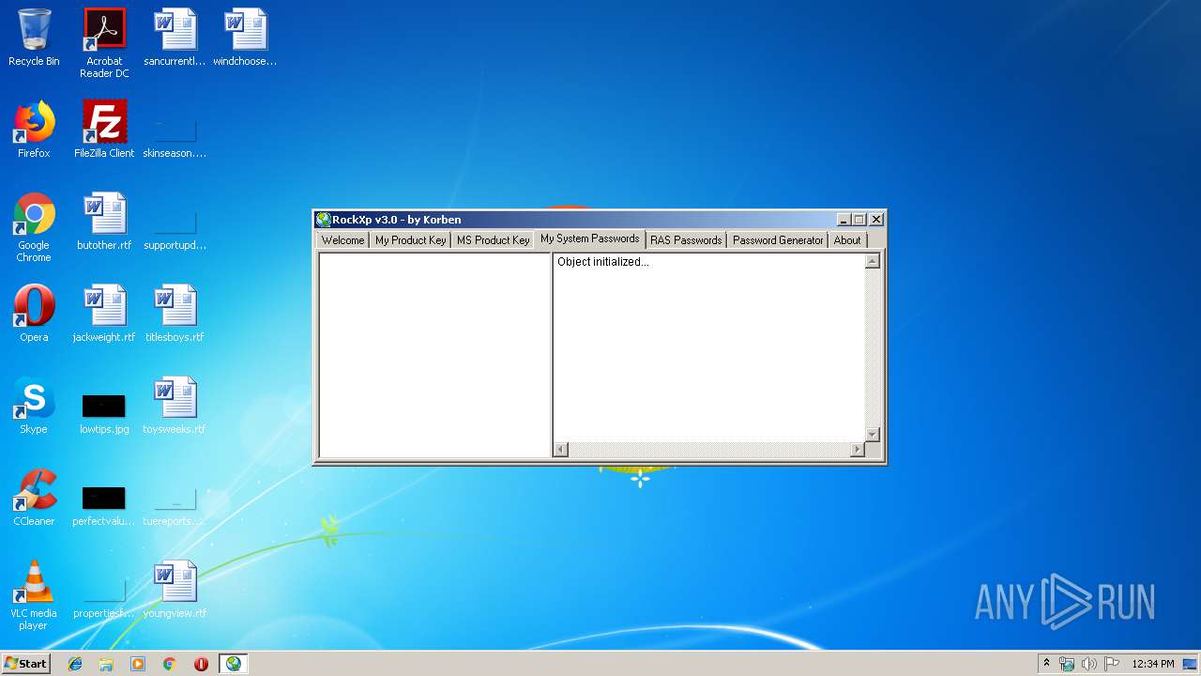Select the Recycle Bin desktop icon
1201x676 pixels.
click(34, 38)
